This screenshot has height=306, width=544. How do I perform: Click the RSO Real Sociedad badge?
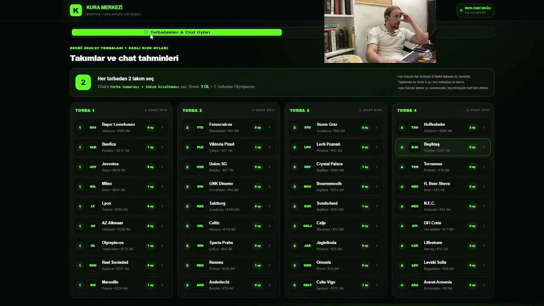tap(93, 265)
